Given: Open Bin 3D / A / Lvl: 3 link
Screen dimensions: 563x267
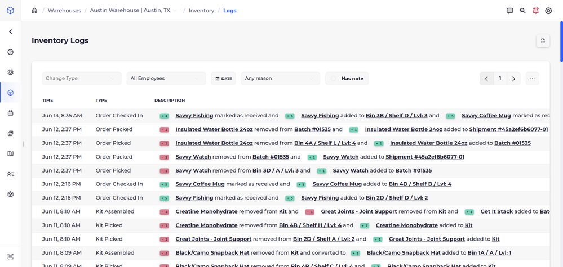Looking at the screenshot, I should [276, 170].
